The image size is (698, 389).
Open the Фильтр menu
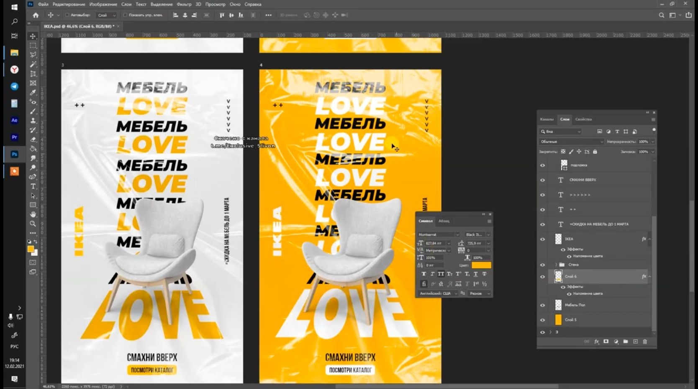184,4
